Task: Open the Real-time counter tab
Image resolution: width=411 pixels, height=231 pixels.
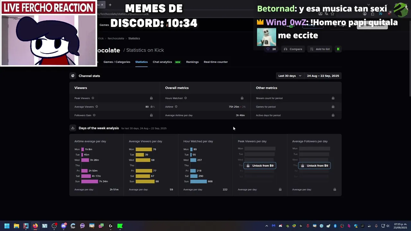Action: (x=216, y=62)
